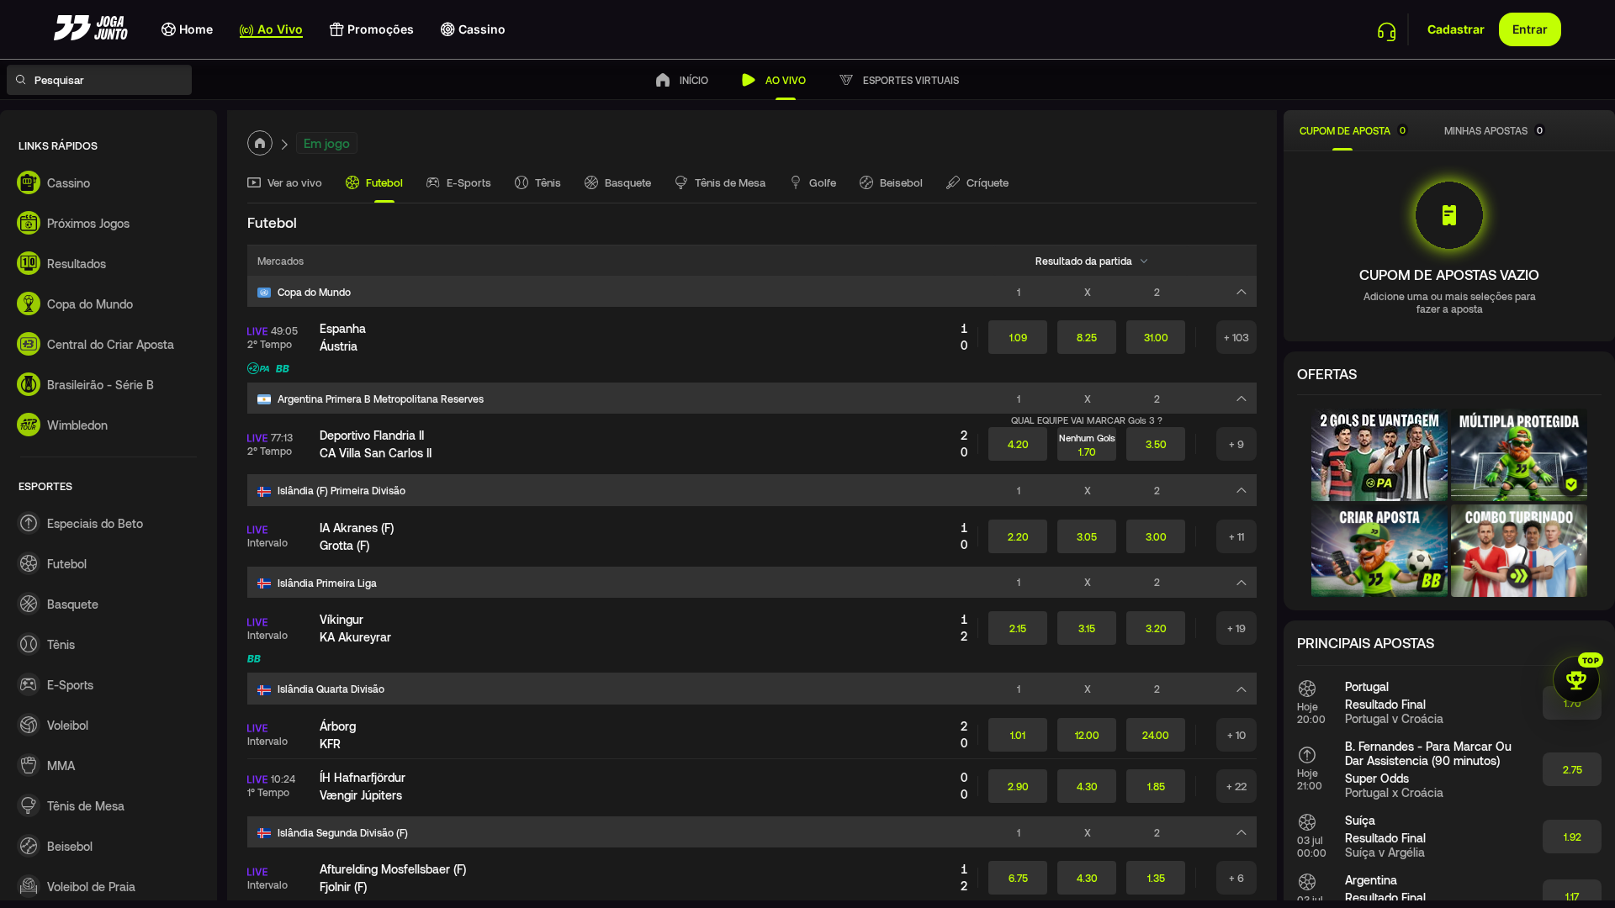Collapse Islândia (F) Primeira Divisão section
The image size is (1615, 908).
[1242, 490]
